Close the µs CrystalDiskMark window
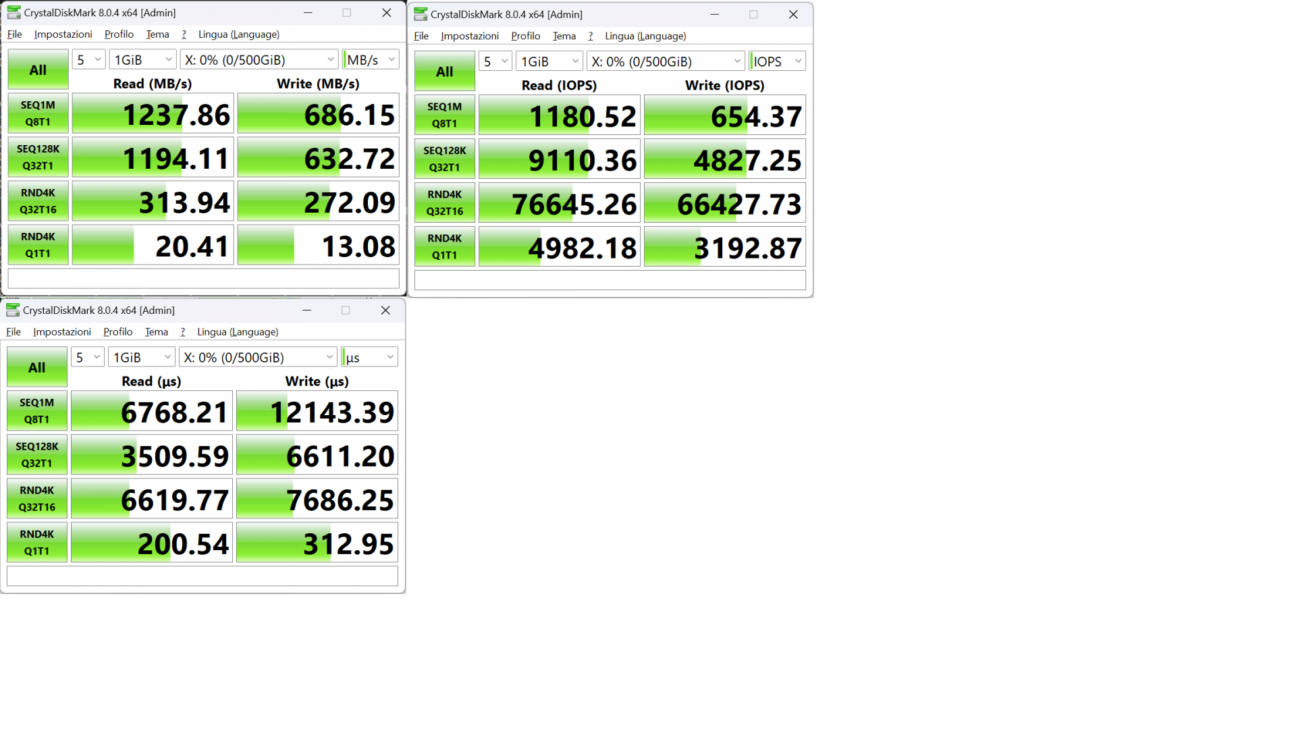This screenshot has height=729, width=1296. [385, 310]
